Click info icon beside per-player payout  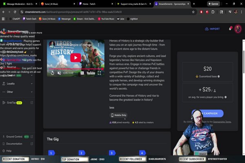pos(225,97)
